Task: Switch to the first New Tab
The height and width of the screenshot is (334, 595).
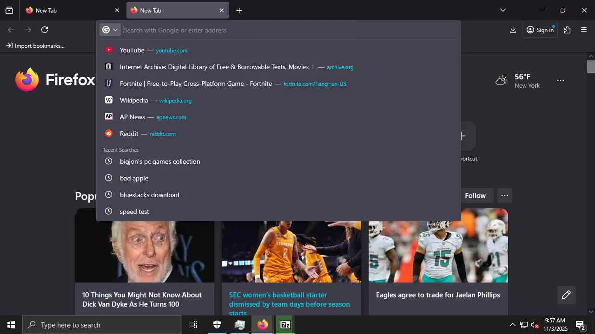Action: tap(72, 10)
